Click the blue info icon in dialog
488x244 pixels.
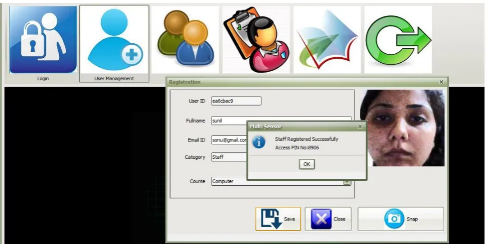(259, 142)
